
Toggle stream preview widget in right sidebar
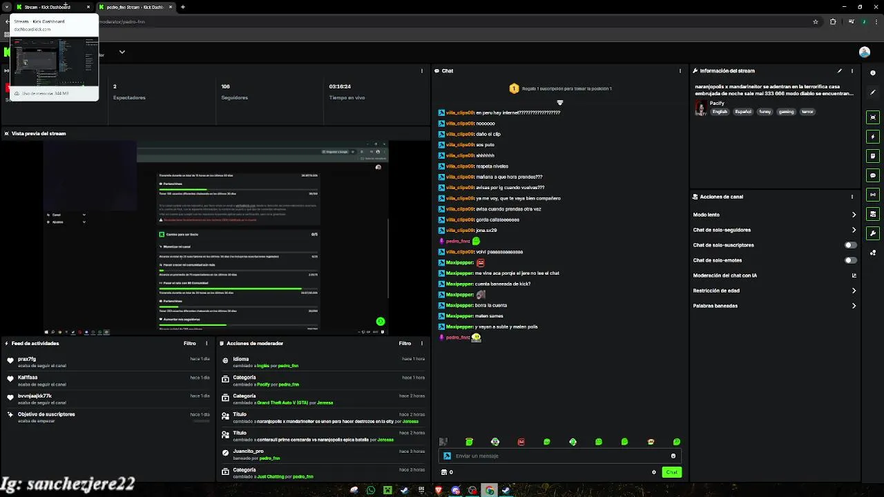[x=873, y=117]
